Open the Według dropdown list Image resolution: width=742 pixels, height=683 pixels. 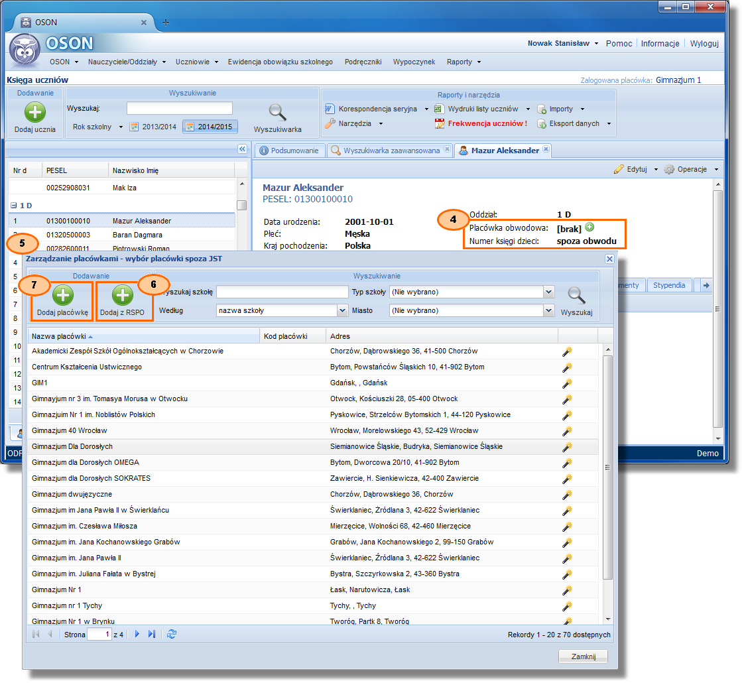point(342,310)
